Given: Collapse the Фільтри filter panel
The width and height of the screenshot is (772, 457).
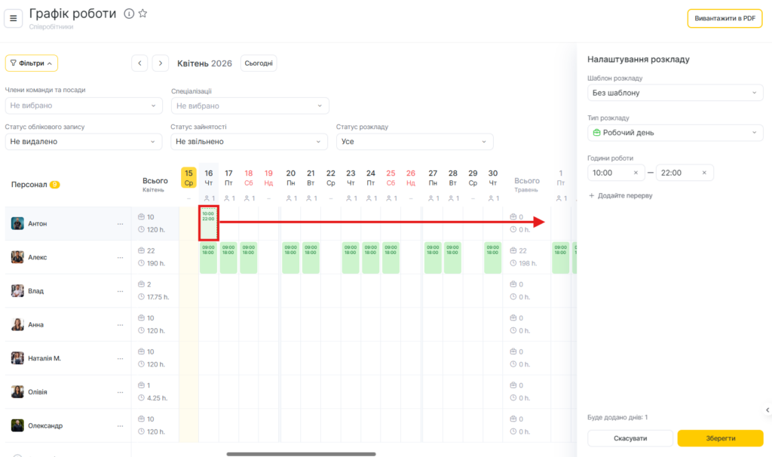Looking at the screenshot, I should 32,63.
